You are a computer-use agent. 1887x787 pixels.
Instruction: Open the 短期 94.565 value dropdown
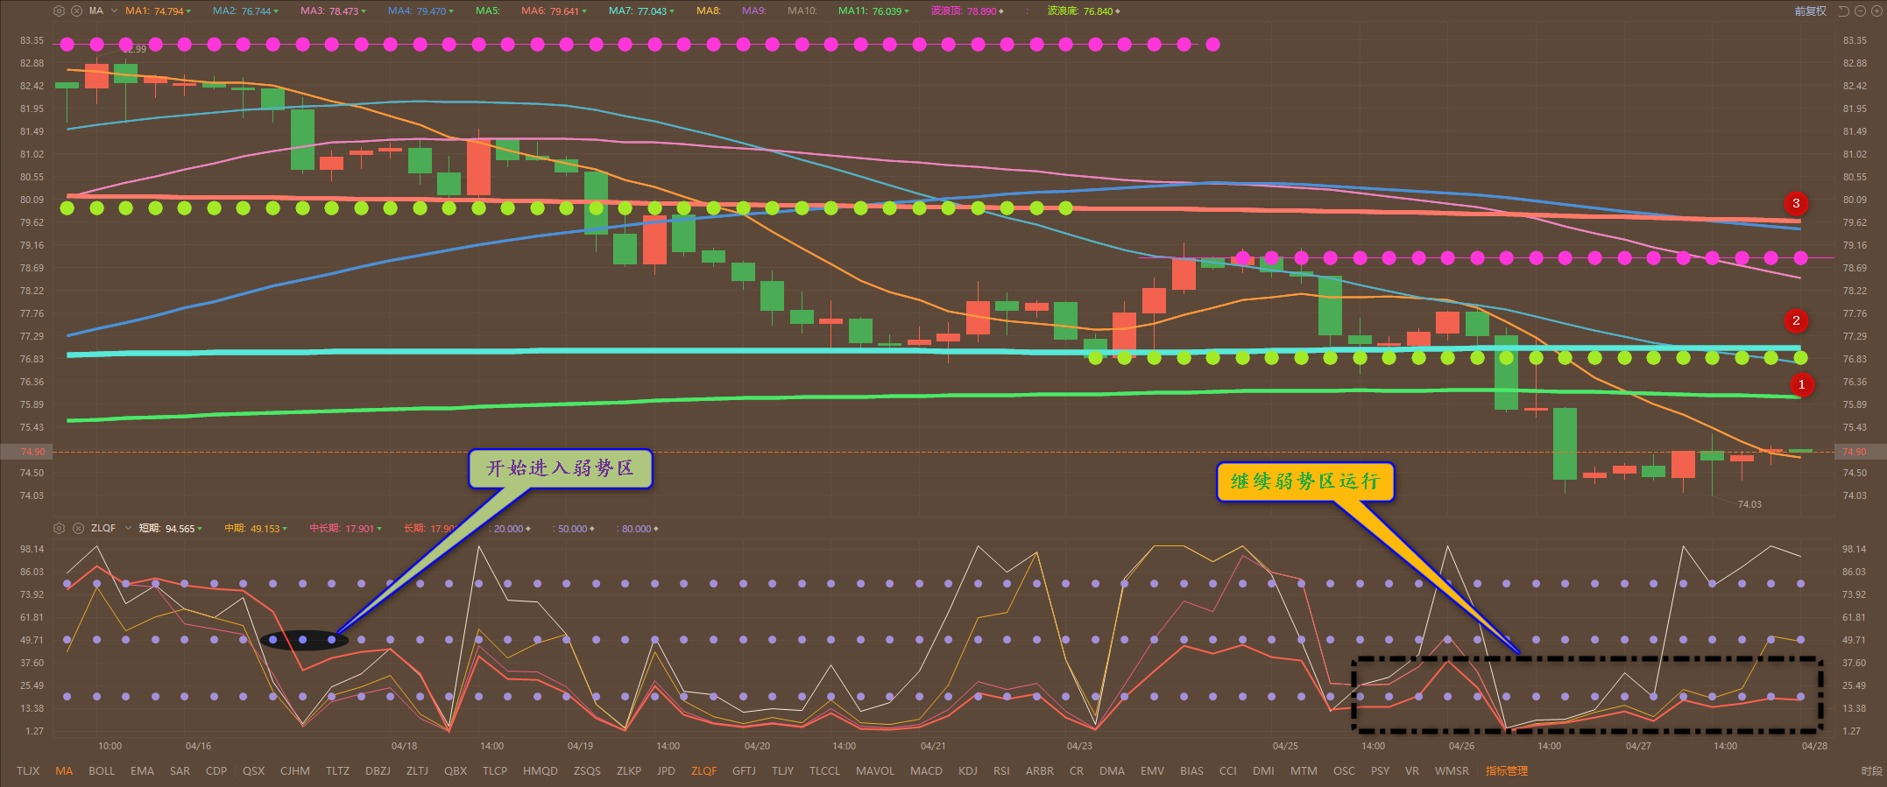click(200, 529)
